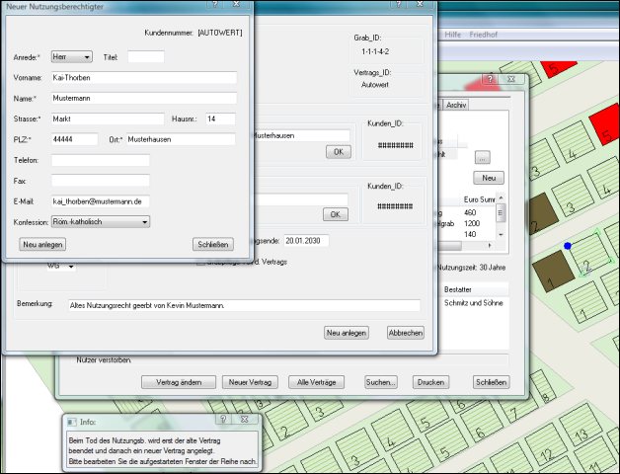This screenshot has width=620, height=474.
Task: Click the ellipsis ... button
Action: pyautogui.click(x=482, y=157)
